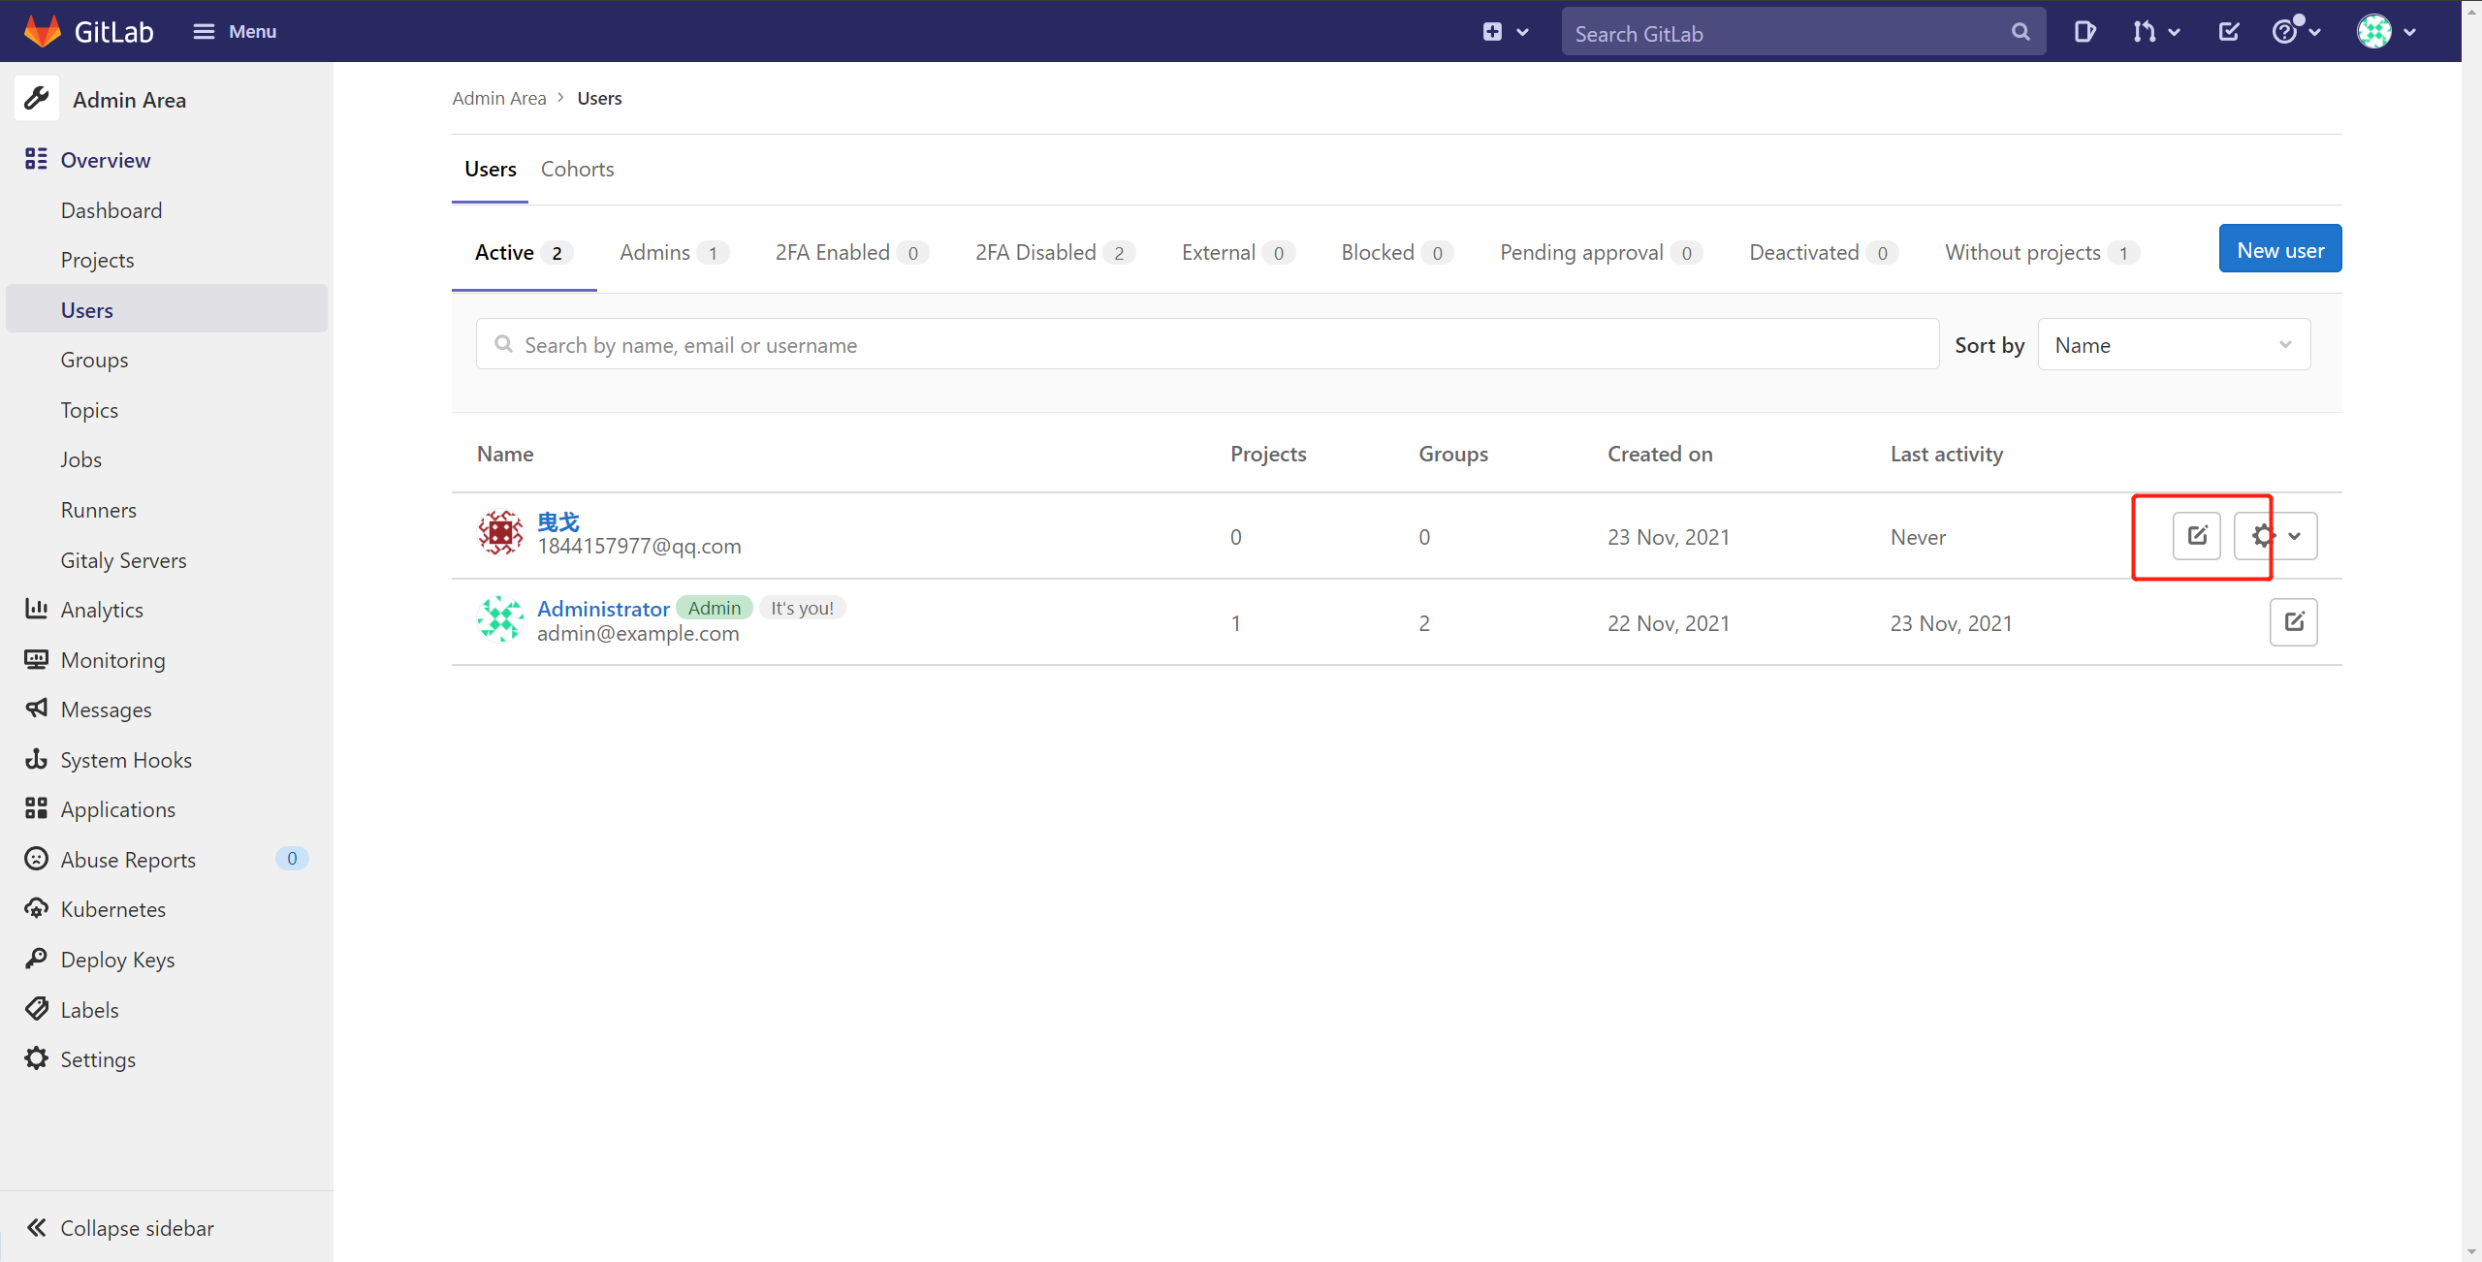The width and height of the screenshot is (2482, 1262).
Task: Open the help menu dropdown
Action: click(2296, 32)
